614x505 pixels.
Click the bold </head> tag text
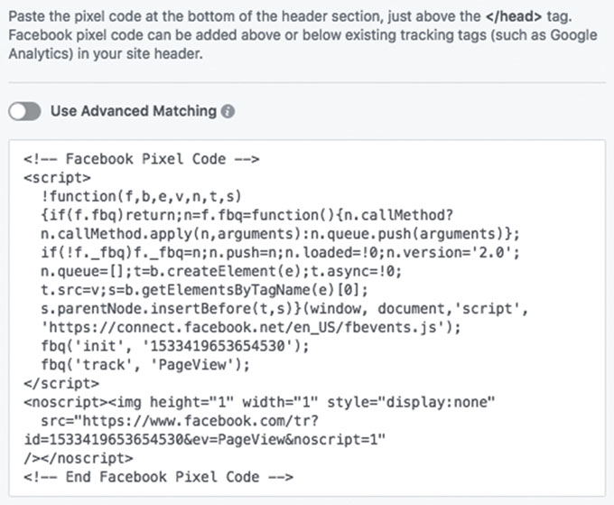pos(514,17)
